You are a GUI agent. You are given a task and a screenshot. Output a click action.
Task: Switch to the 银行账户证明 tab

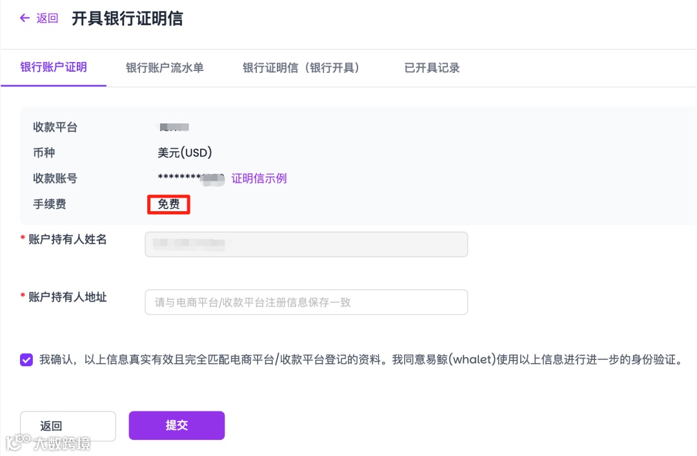tap(54, 67)
